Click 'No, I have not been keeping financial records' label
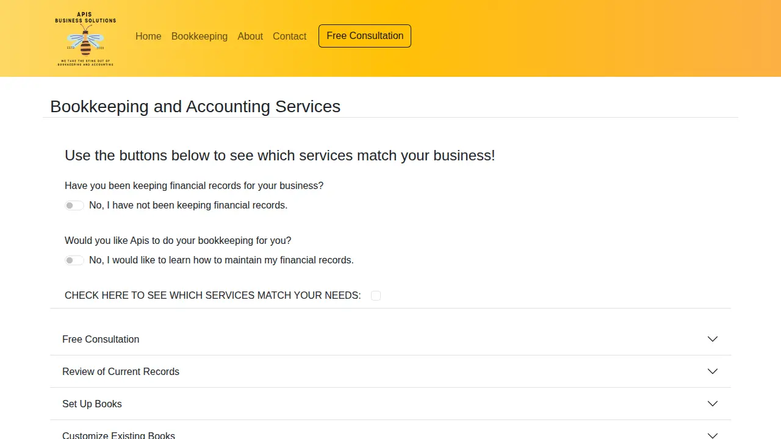This screenshot has width=781, height=439. pos(188,205)
